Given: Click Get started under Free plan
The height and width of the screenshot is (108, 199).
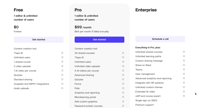Looking at the screenshot, I should [39, 40].
